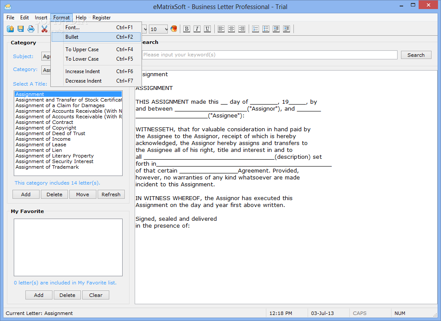Close the Format menu via its header

coord(62,18)
